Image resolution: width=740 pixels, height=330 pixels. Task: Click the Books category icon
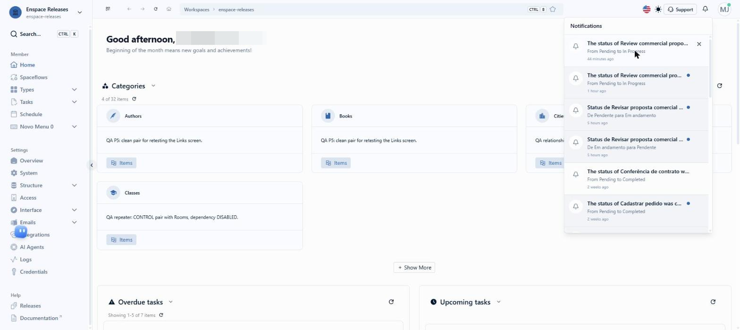[x=328, y=116]
